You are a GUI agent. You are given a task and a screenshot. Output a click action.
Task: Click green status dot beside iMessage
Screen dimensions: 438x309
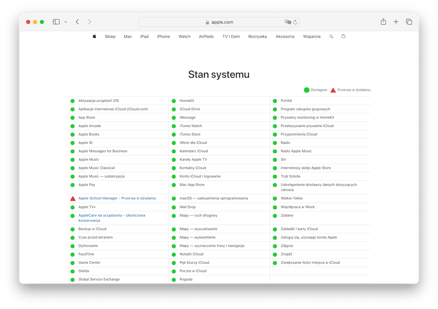click(x=174, y=118)
